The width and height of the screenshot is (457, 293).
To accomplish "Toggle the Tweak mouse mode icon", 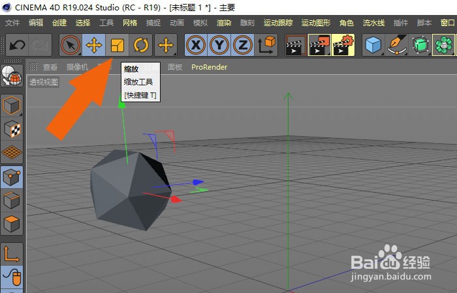I will tap(12, 277).
